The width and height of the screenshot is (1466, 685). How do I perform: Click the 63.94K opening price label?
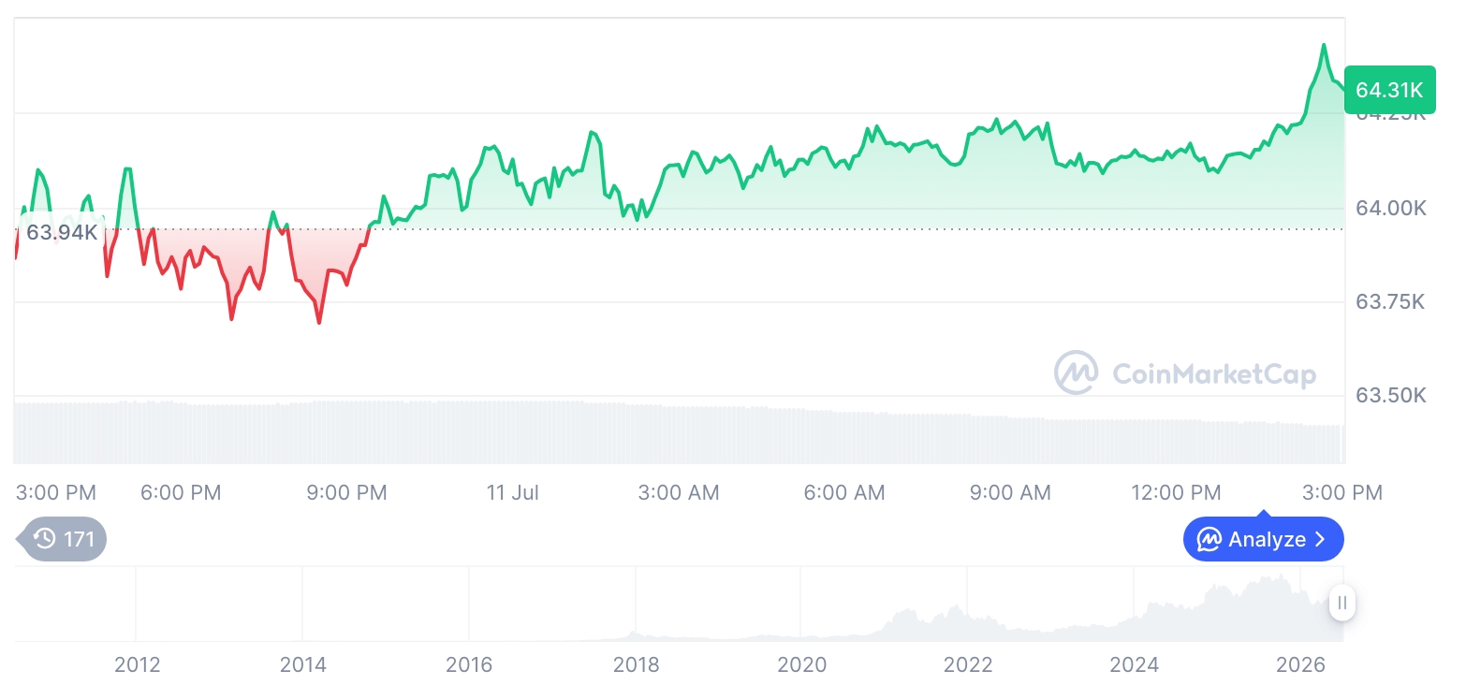[x=61, y=232]
